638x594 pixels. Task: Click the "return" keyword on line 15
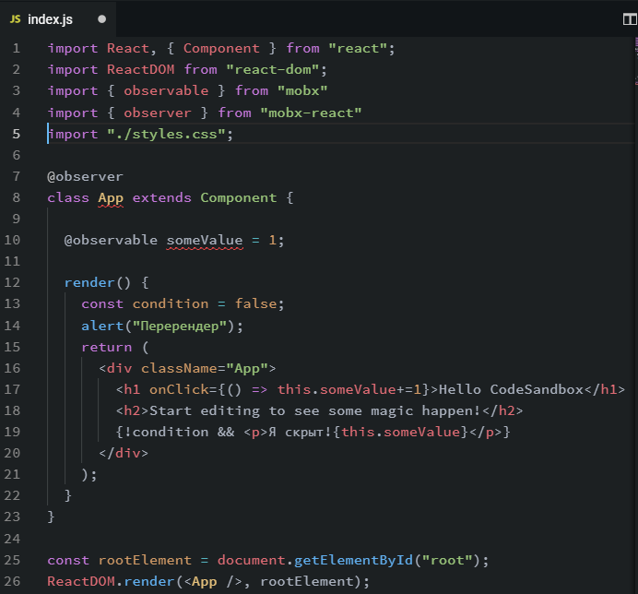(x=107, y=348)
